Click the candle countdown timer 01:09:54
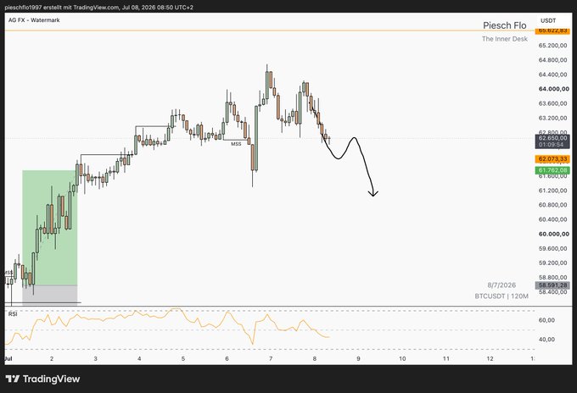Viewport: 577px width, 393px height. click(551, 145)
